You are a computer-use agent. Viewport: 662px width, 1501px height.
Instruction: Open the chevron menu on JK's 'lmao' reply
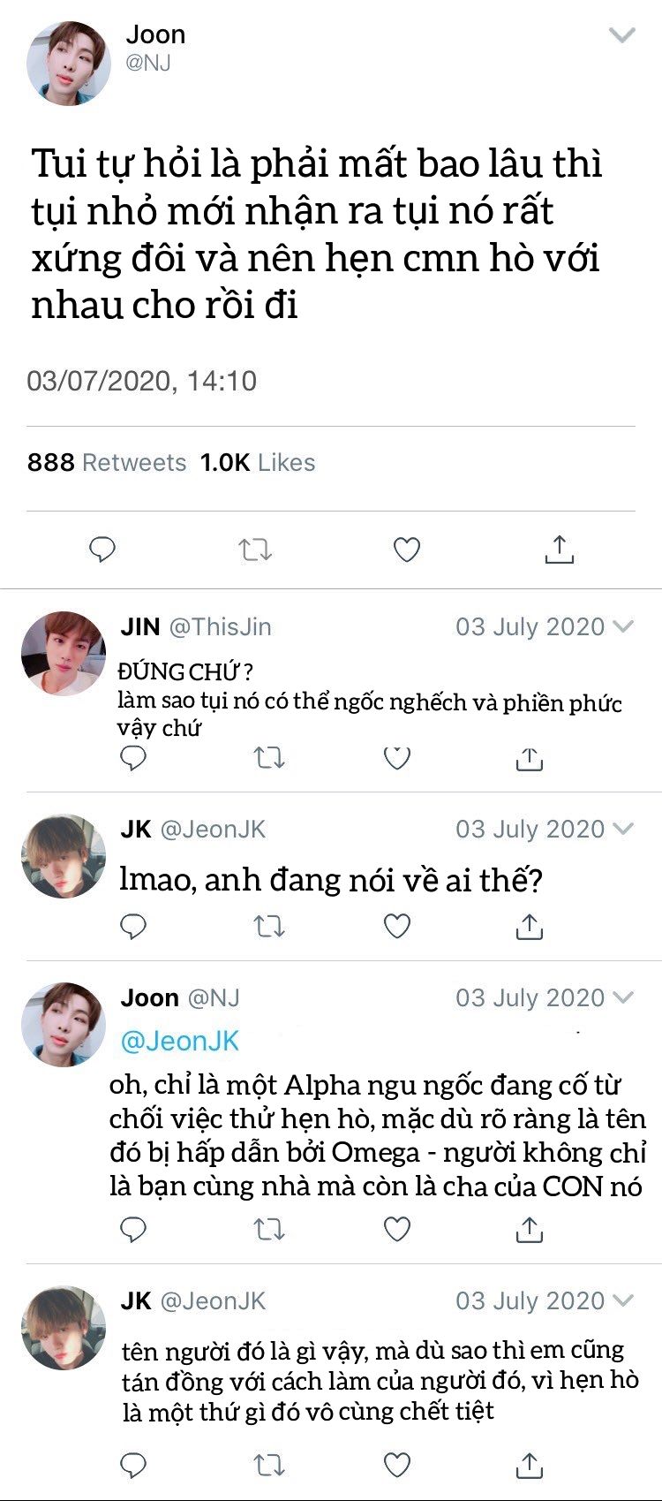[x=623, y=829]
